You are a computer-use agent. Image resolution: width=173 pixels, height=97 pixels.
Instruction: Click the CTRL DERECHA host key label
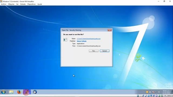click(168, 96)
